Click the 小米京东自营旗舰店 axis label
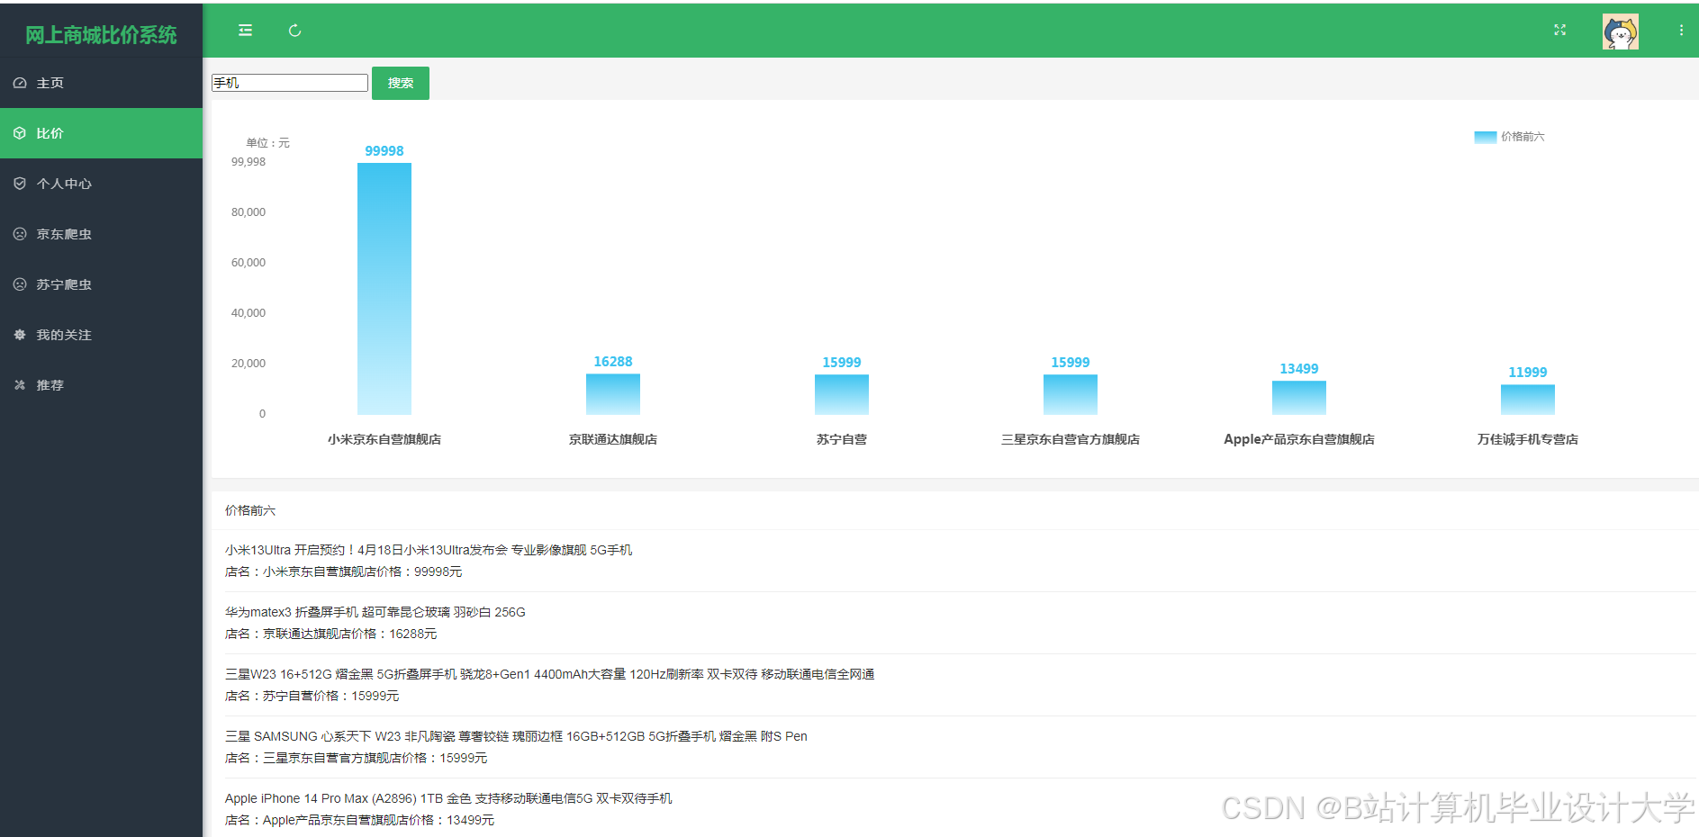1699x837 pixels. coord(384,439)
